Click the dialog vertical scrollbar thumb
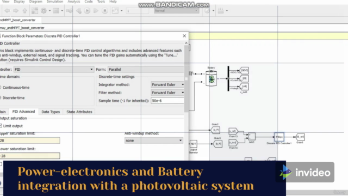Screen dimensions: 348x196 point(186,79)
